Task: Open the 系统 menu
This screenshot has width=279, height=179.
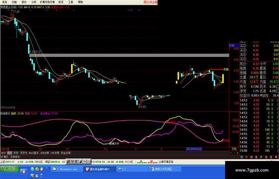Action: pos(4,2)
